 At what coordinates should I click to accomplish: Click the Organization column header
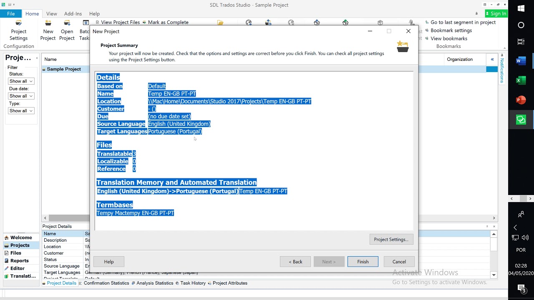(x=460, y=59)
